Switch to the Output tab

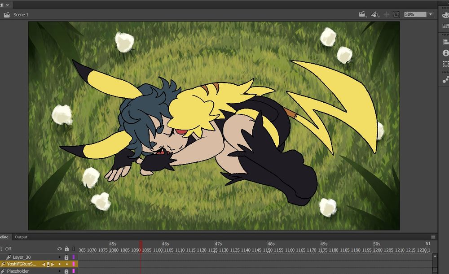[21, 237]
